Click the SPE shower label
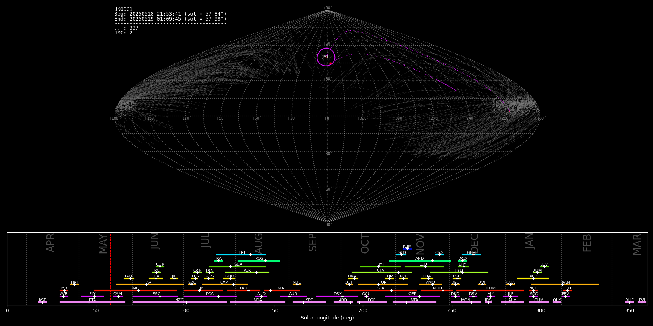653x326 pixels. [309, 300]
